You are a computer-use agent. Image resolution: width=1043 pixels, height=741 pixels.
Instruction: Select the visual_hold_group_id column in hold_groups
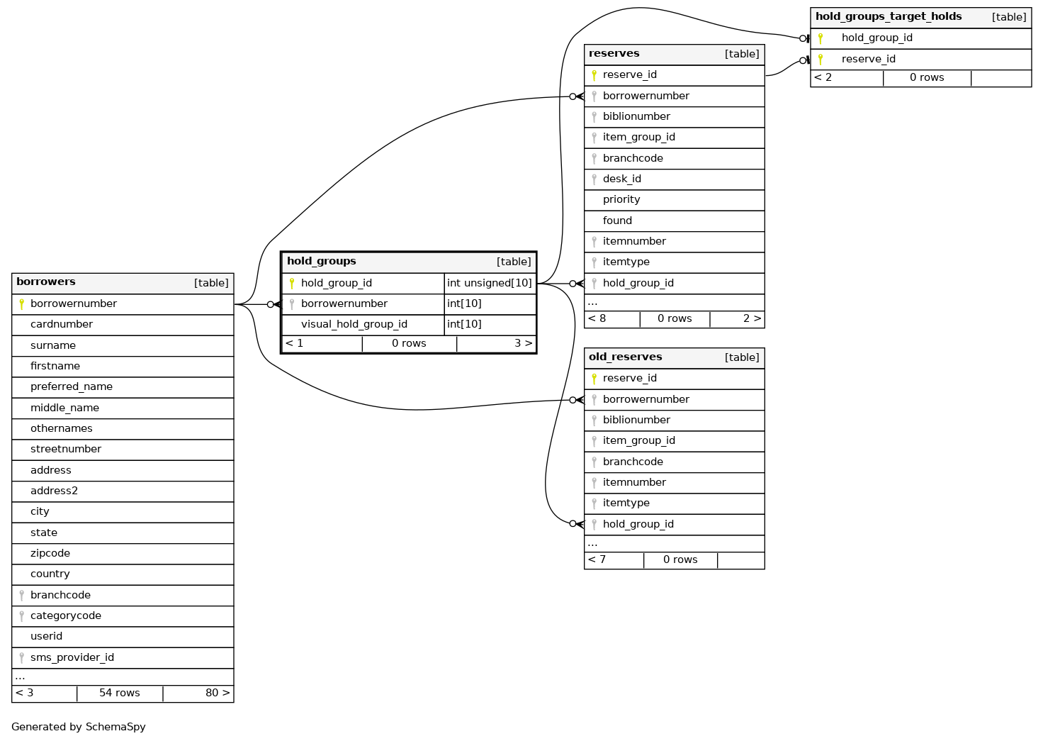click(354, 325)
